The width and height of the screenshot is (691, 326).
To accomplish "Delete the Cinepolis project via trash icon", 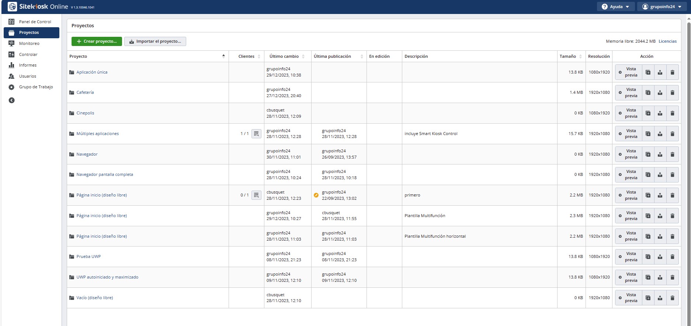I will tap(672, 113).
